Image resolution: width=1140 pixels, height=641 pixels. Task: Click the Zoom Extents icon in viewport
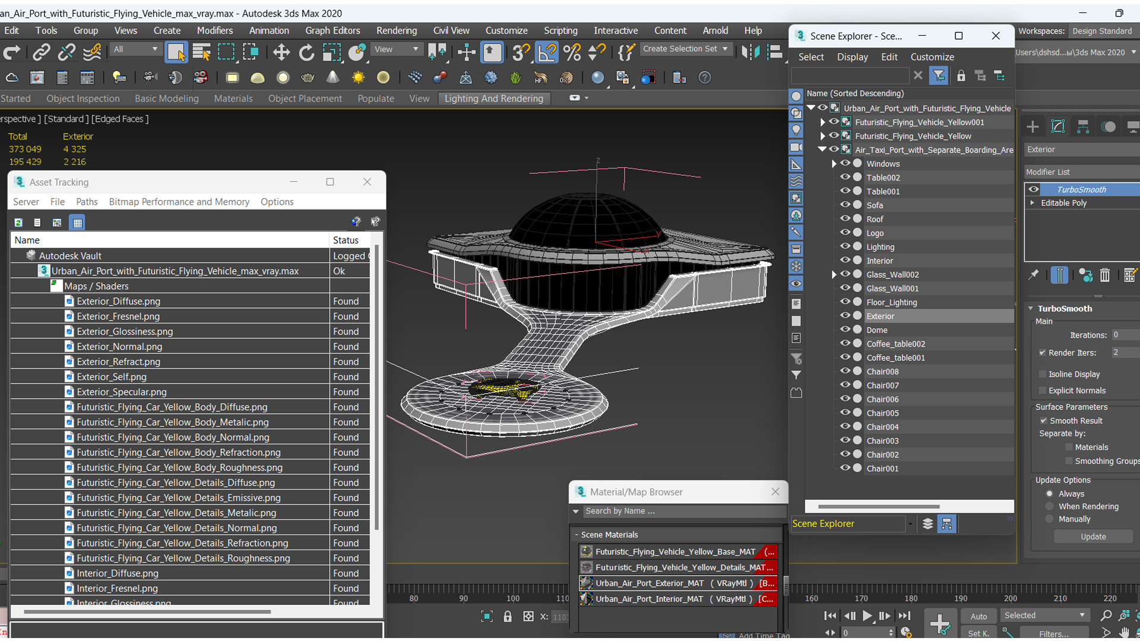(x=1121, y=616)
